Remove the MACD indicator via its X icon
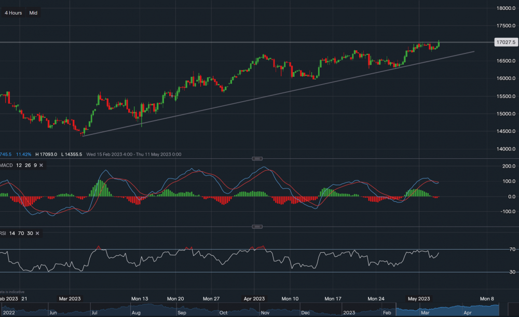 coord(41,164)
